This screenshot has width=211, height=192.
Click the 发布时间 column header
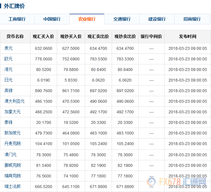[187, 37]
